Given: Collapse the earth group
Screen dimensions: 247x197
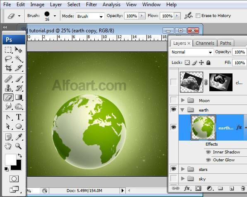Looking at the screenshot, I should pos(182,110).
